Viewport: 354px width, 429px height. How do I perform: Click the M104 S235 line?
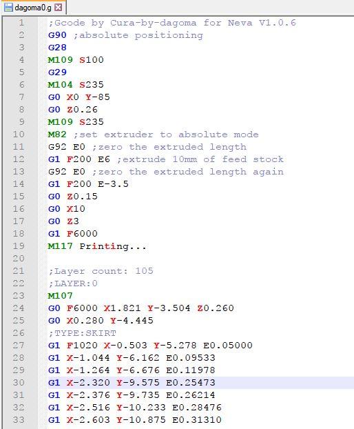76,85
